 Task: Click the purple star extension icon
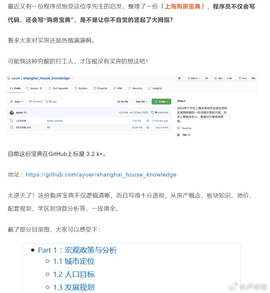(x=179, y=78)
